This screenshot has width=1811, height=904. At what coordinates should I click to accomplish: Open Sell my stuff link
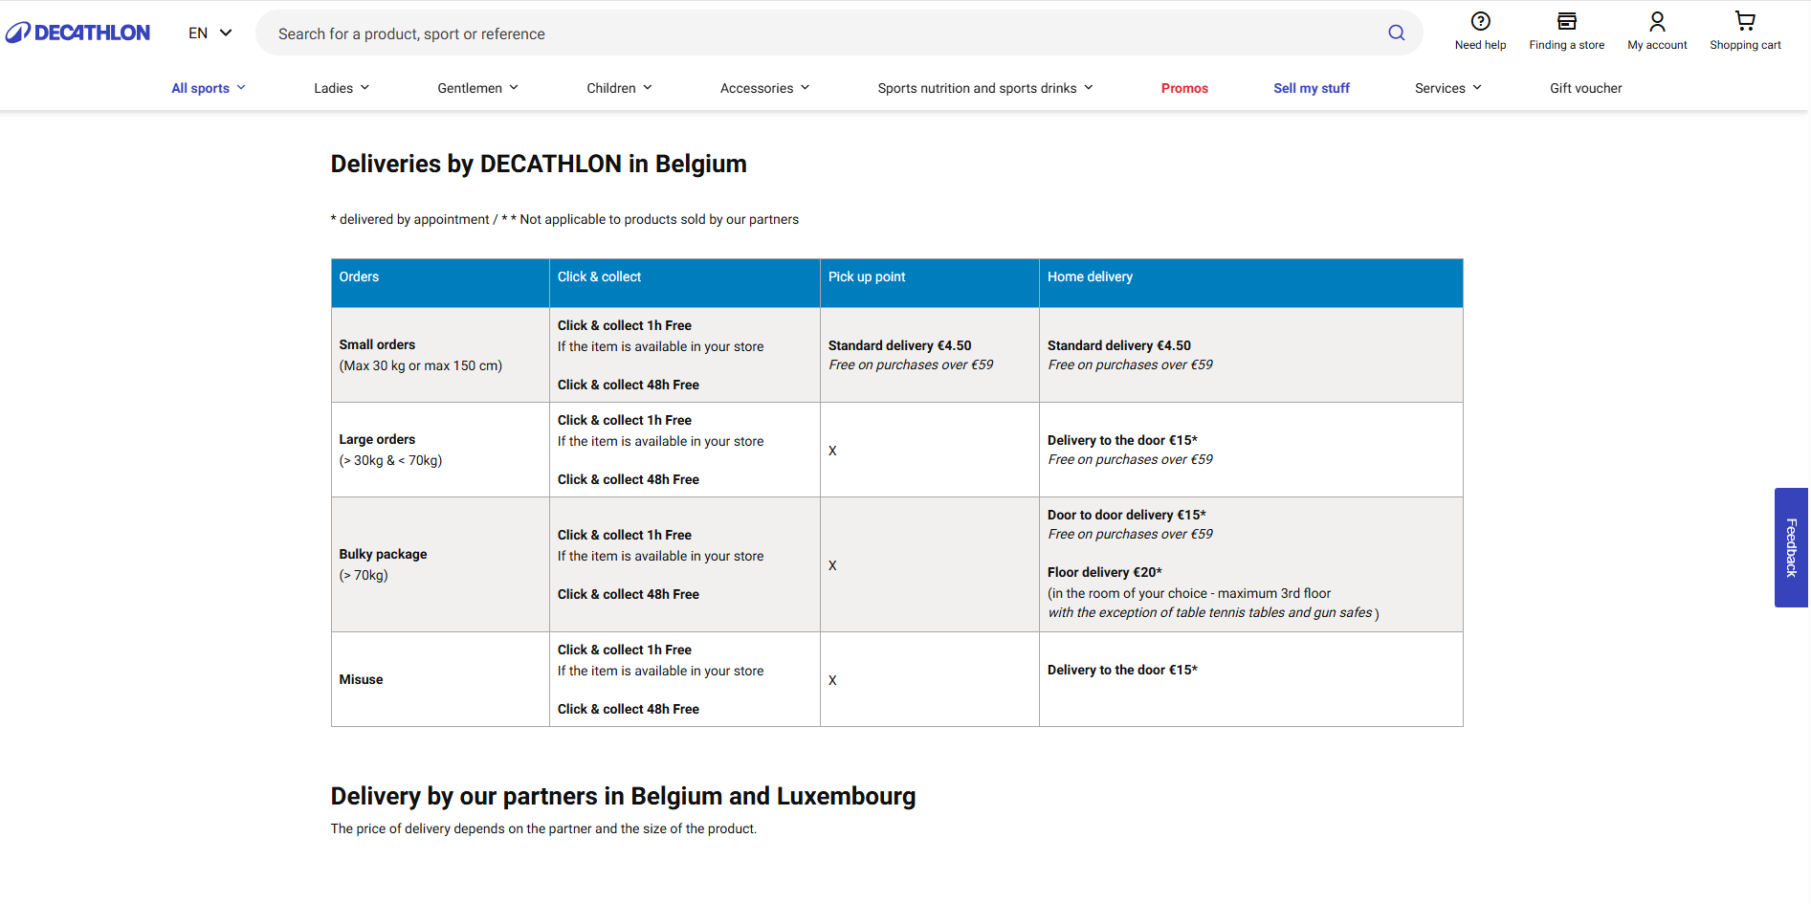[1312, 88]
